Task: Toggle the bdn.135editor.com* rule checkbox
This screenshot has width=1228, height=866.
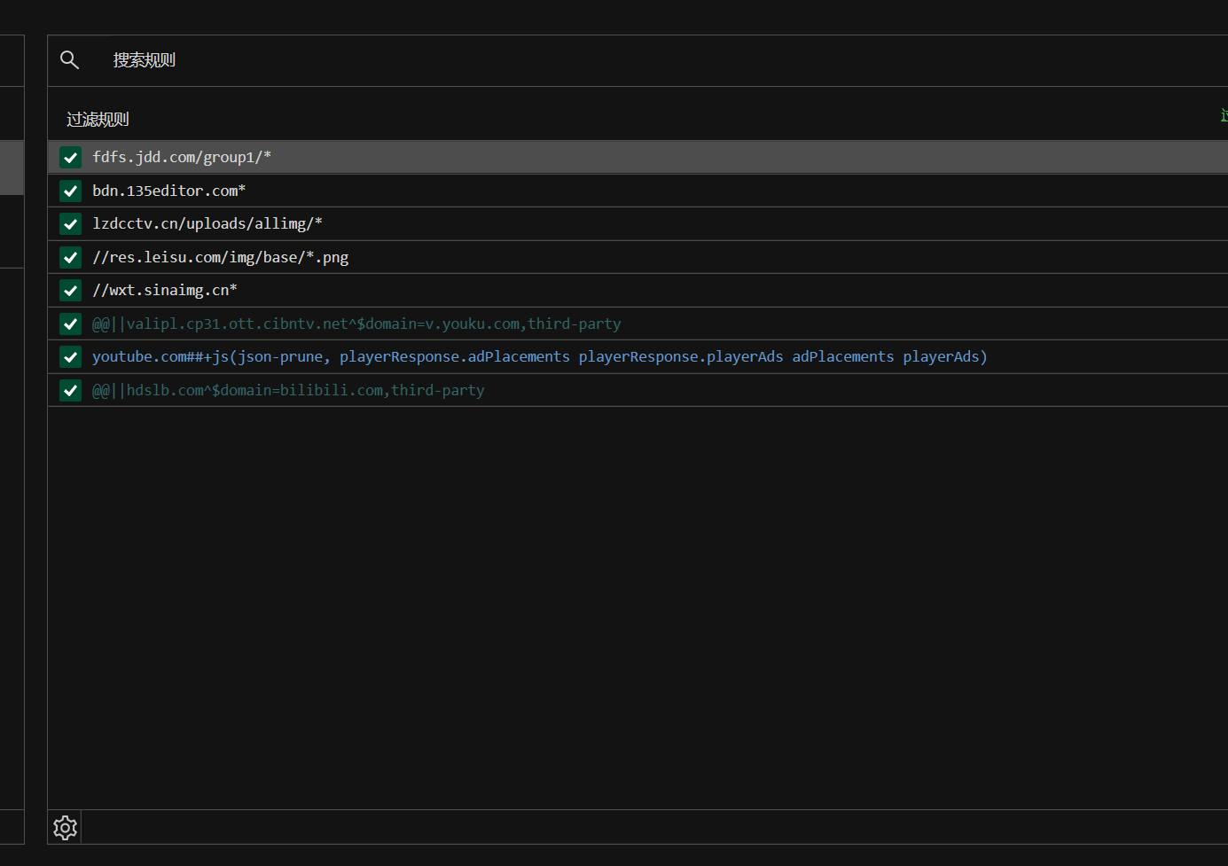Action: (71, 191)
